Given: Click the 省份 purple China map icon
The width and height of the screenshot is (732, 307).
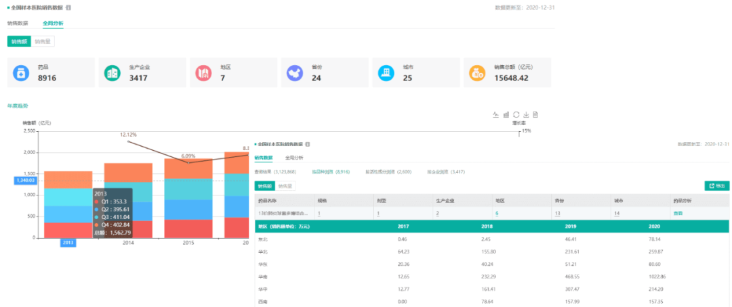Looking at the screenshot, I should (x=294, y=73).
